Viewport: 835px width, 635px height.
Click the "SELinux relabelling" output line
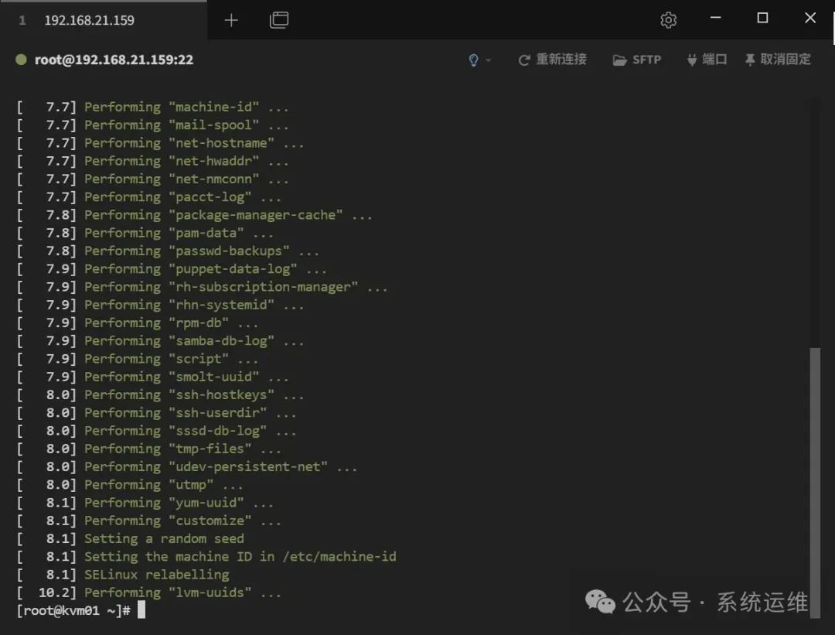[156, 575]
